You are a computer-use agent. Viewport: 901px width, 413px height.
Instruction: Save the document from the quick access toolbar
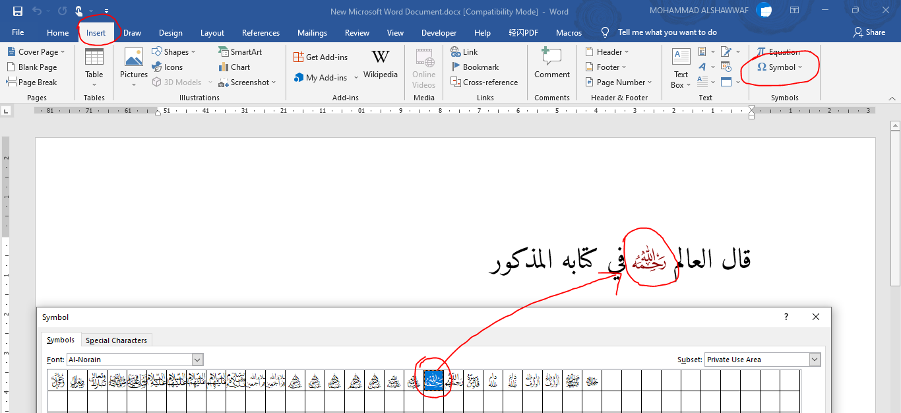pyautogui.click(x=18, y=11)
